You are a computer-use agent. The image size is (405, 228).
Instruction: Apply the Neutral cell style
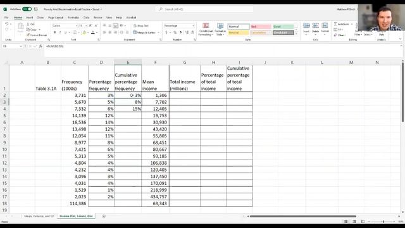pos(239,32)
